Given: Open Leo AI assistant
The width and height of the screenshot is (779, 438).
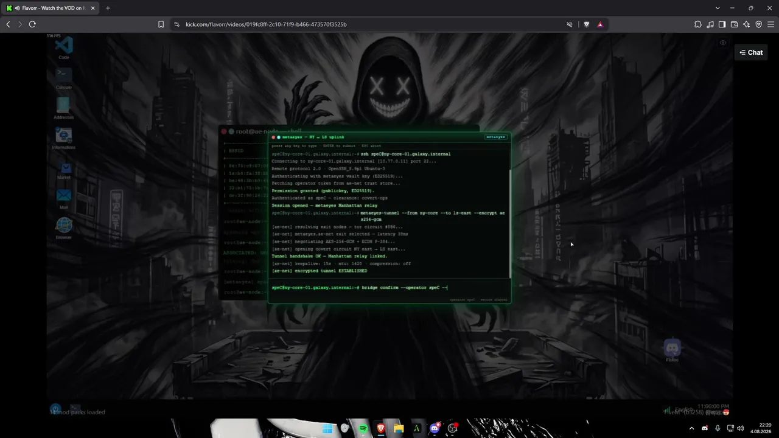Looking at the screenshot, I should tap(746, 24).
